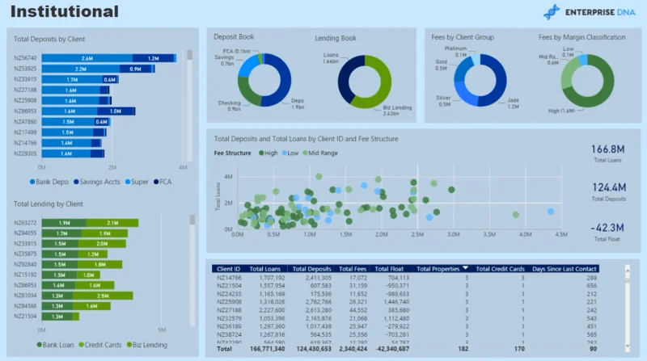Click the Savings Accts legend item
Screen dimensions: 647x361
(x=96, y=182)
